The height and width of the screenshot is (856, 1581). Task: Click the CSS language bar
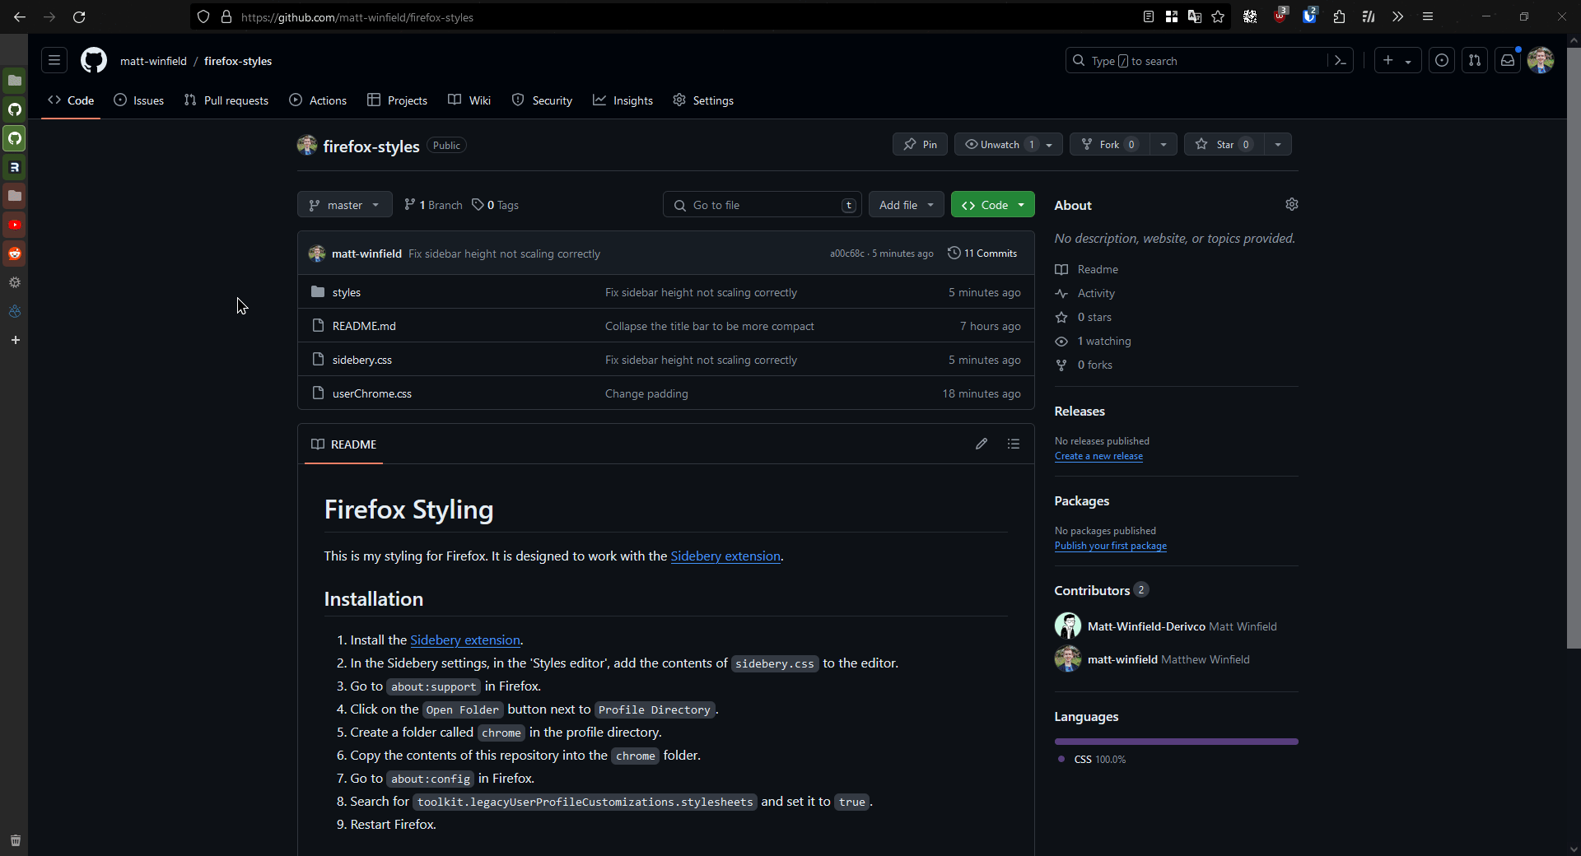1177,742
